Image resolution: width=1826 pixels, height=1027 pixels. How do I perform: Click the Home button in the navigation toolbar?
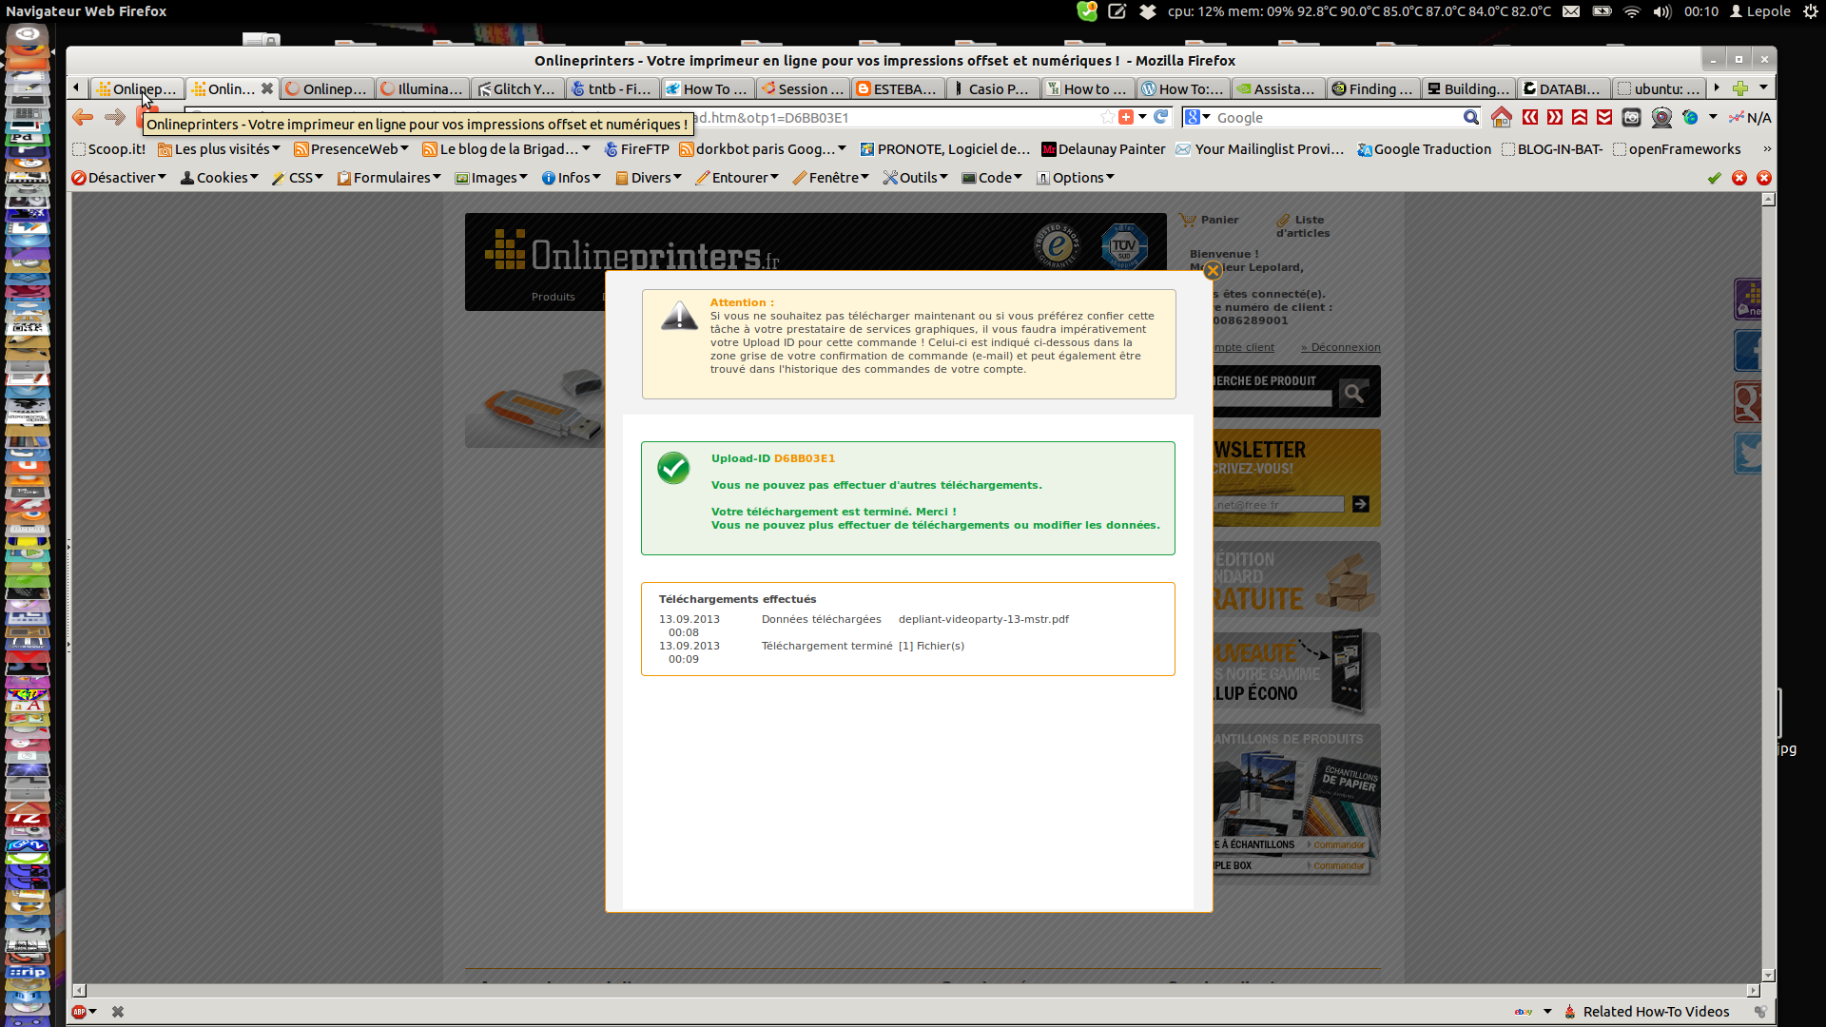(1501, 117)
